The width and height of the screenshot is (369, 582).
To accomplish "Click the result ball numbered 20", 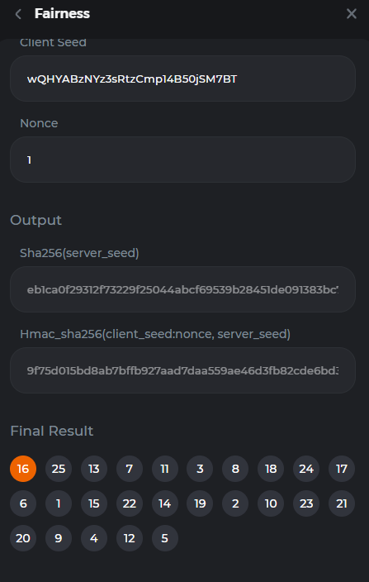I will pyautogui.click(x=23, y=538).
